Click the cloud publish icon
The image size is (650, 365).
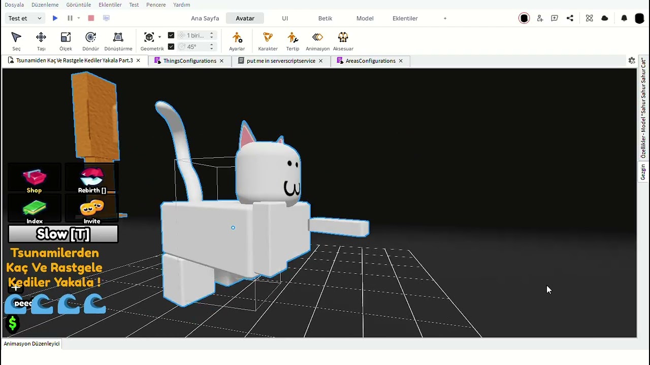604,18
